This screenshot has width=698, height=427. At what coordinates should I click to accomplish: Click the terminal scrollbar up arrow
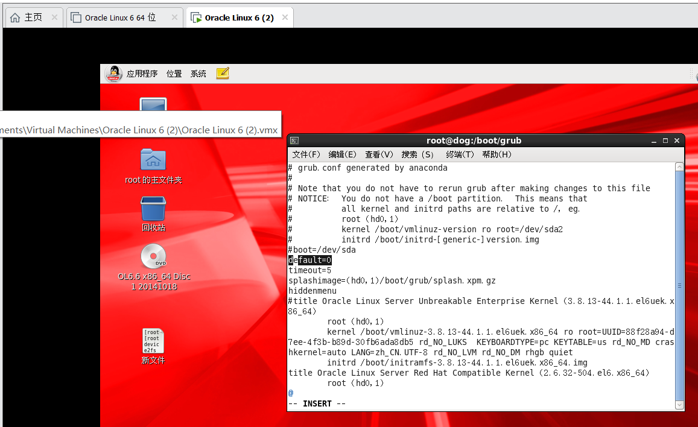pos(679,167)
